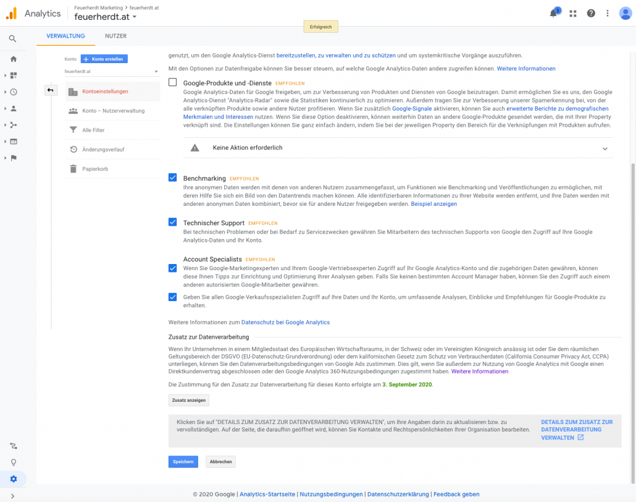Image resolution: width=636 pixels, height=502 pixels.
Task: Click the Erfolgreich status notification
Action: [x=321, y=27]
